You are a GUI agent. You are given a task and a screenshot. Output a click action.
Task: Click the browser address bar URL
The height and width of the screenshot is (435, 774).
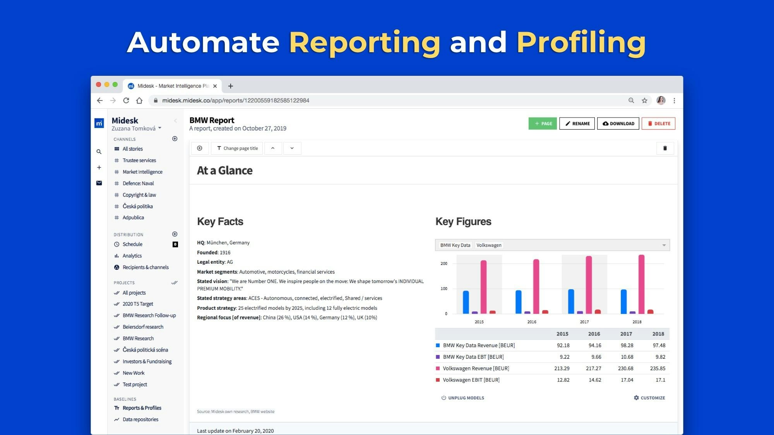pos(235,101)
